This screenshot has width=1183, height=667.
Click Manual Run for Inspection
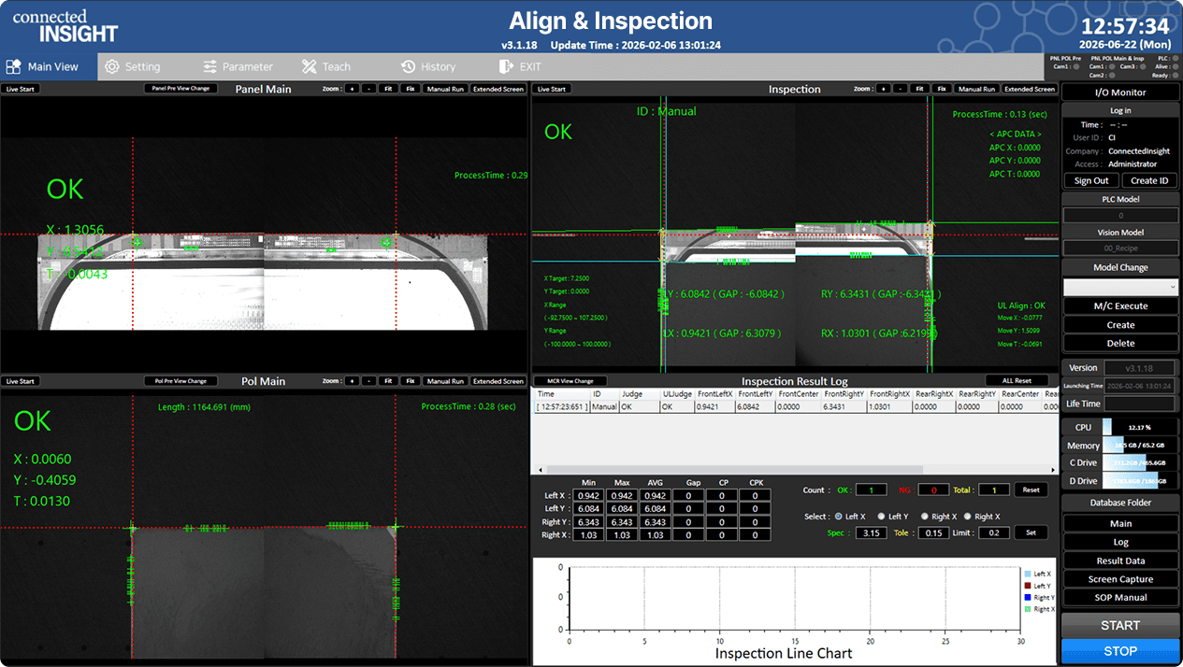pos(976,89)
